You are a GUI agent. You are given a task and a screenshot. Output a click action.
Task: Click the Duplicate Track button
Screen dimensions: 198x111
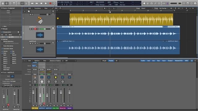[x=29, y=11]
